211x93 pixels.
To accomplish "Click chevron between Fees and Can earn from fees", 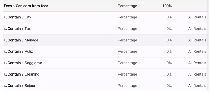I will pos(14,6).
